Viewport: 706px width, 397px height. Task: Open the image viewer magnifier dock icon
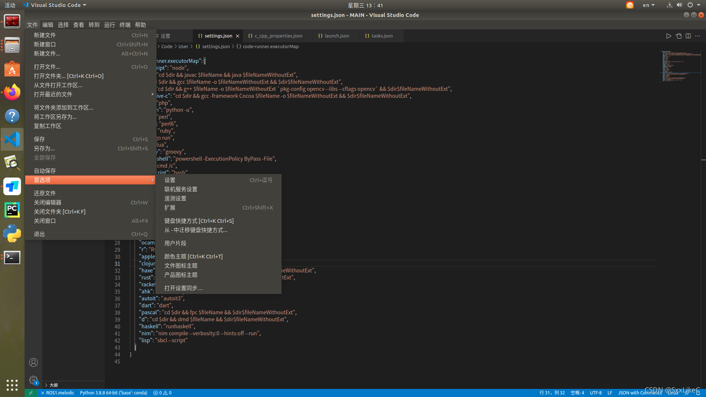(12, 163)
